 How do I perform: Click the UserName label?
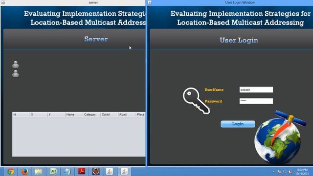[x=214, y=90]
